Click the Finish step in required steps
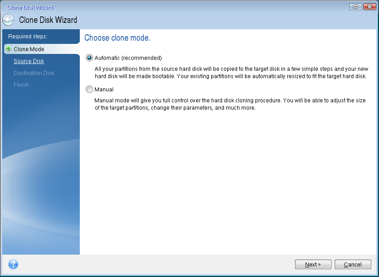 point(21,85)
